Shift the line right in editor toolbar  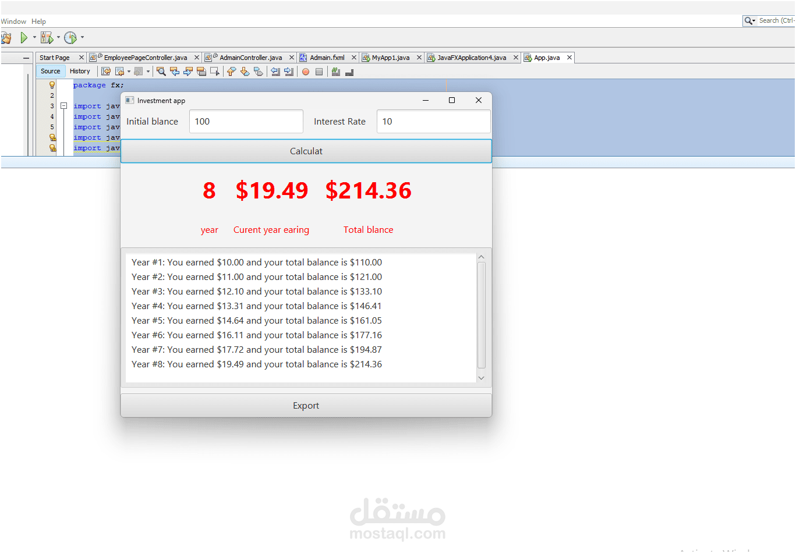pyautogui.click(x=289, y=72)
